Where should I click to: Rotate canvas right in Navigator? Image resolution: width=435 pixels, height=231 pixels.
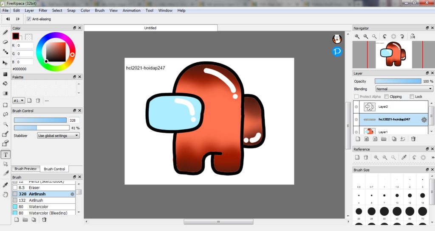click(402, 36)
